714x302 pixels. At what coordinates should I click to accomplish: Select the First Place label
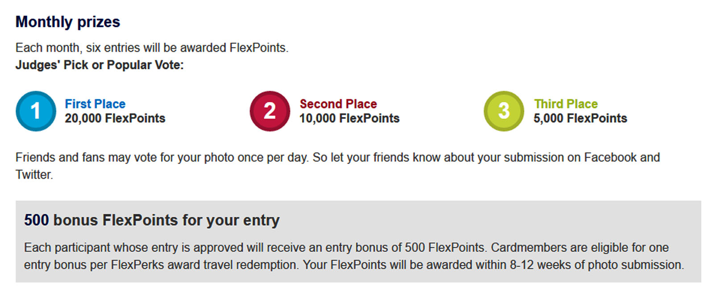point(95,104)
